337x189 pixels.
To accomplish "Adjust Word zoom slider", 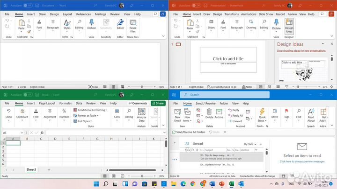I will click(142, 87).
